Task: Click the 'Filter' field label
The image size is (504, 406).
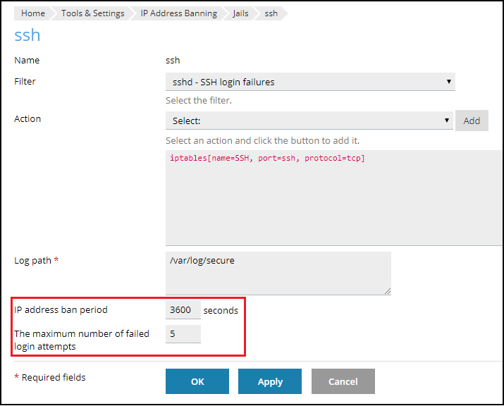Action: pyautogui.click(x=25, y=81)
